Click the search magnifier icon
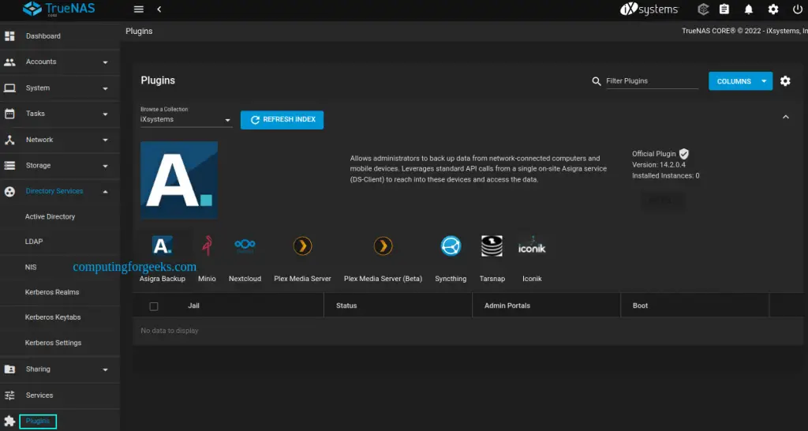The image size is (808, 431). pyautogui.click(x=597, y=81)
